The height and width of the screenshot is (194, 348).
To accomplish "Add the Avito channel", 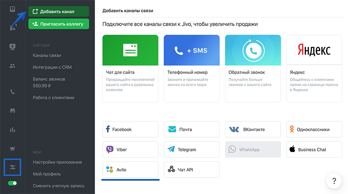I will 130,170.
